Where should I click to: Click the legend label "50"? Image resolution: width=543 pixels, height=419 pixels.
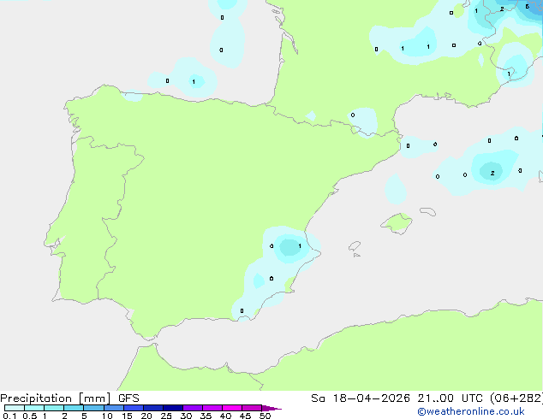tap(265, 416)
